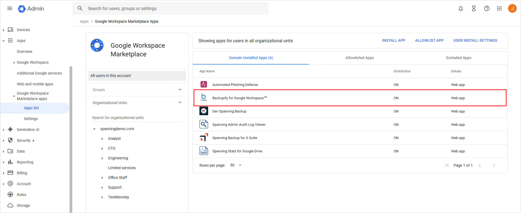Screen dimensions: 521x213
Task: Click the next page arrow
Action: [494, 165]
